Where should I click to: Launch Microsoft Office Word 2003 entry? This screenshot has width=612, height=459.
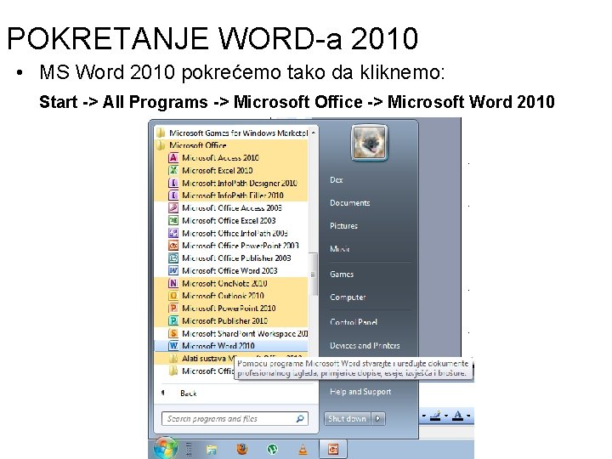231,270
